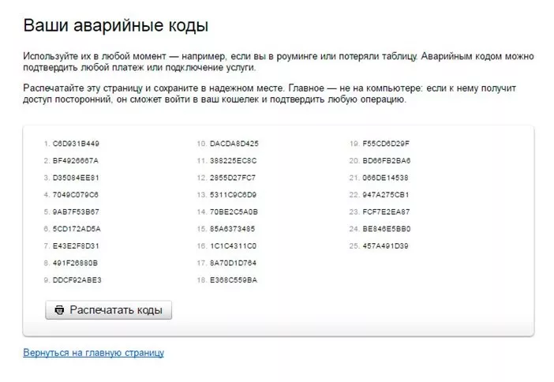Click emergency code number 14 starting with 70BE
554x382 pixels.
[234, 212]
